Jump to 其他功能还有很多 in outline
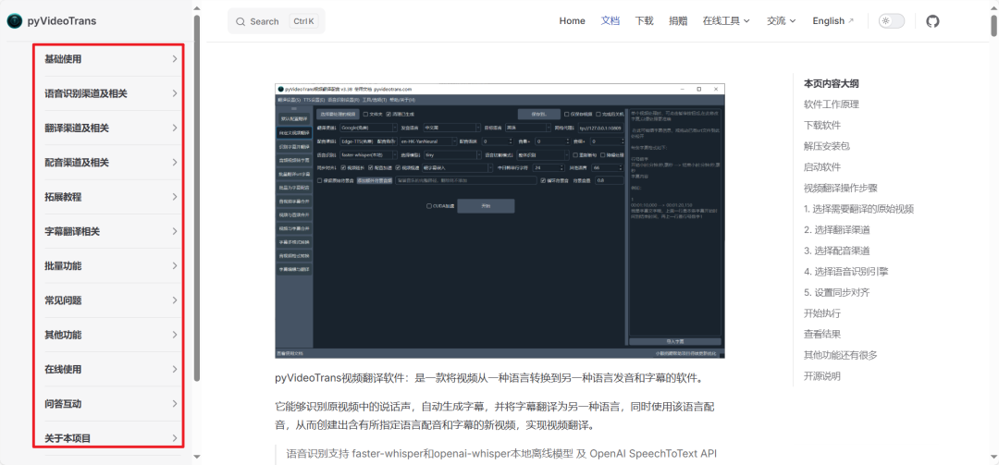 pos(841,355)
